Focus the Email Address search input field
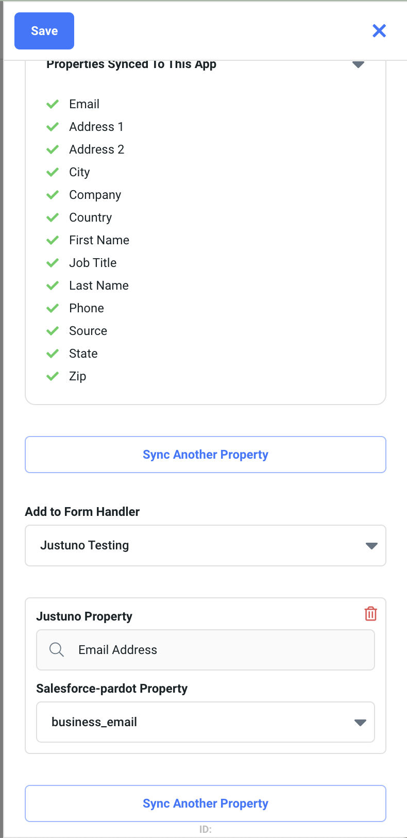 pos(216,650)
